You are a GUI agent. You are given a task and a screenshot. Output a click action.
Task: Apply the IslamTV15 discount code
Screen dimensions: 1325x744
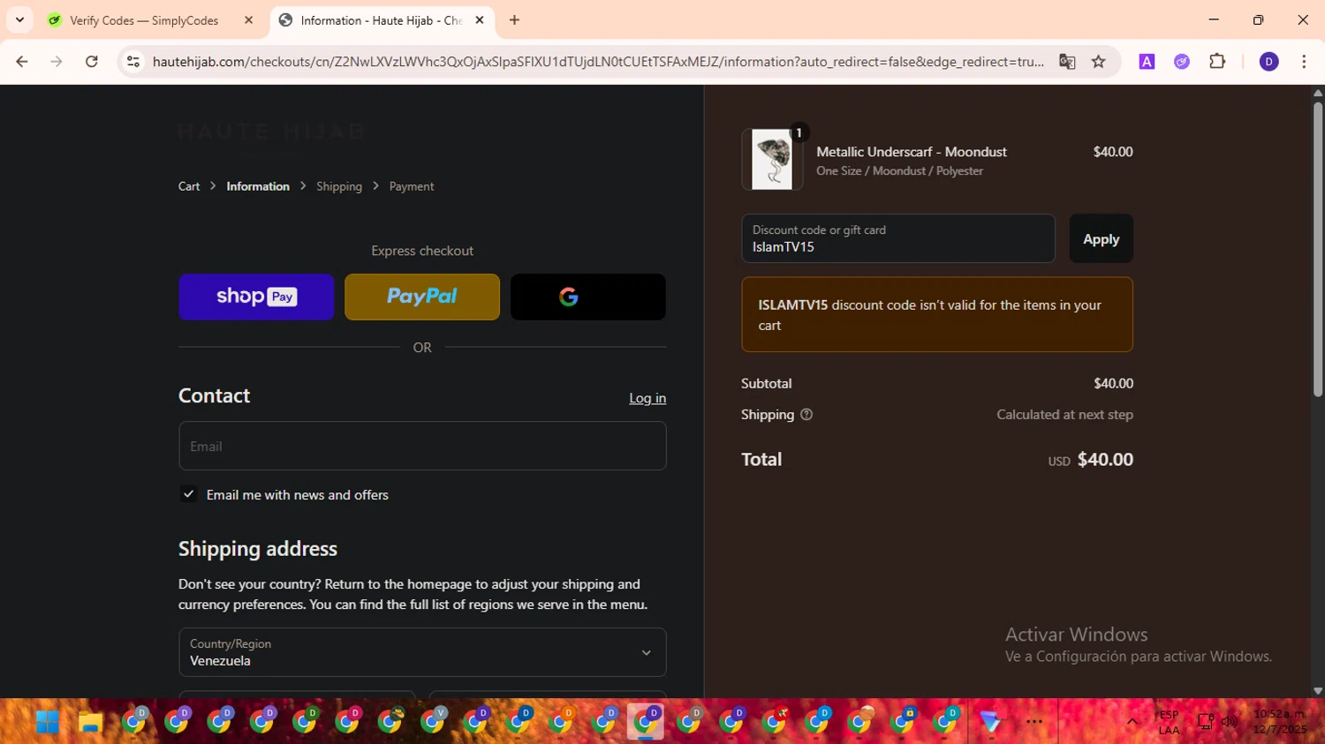point(1101,238)
